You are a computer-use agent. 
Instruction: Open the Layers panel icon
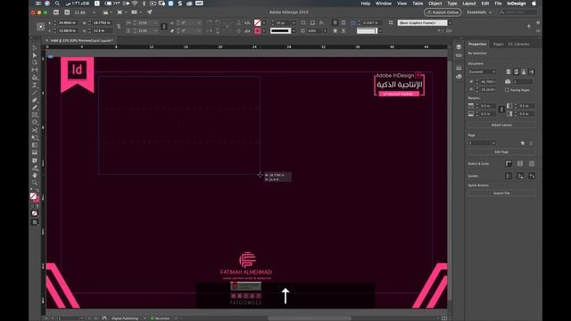[459, 47]
